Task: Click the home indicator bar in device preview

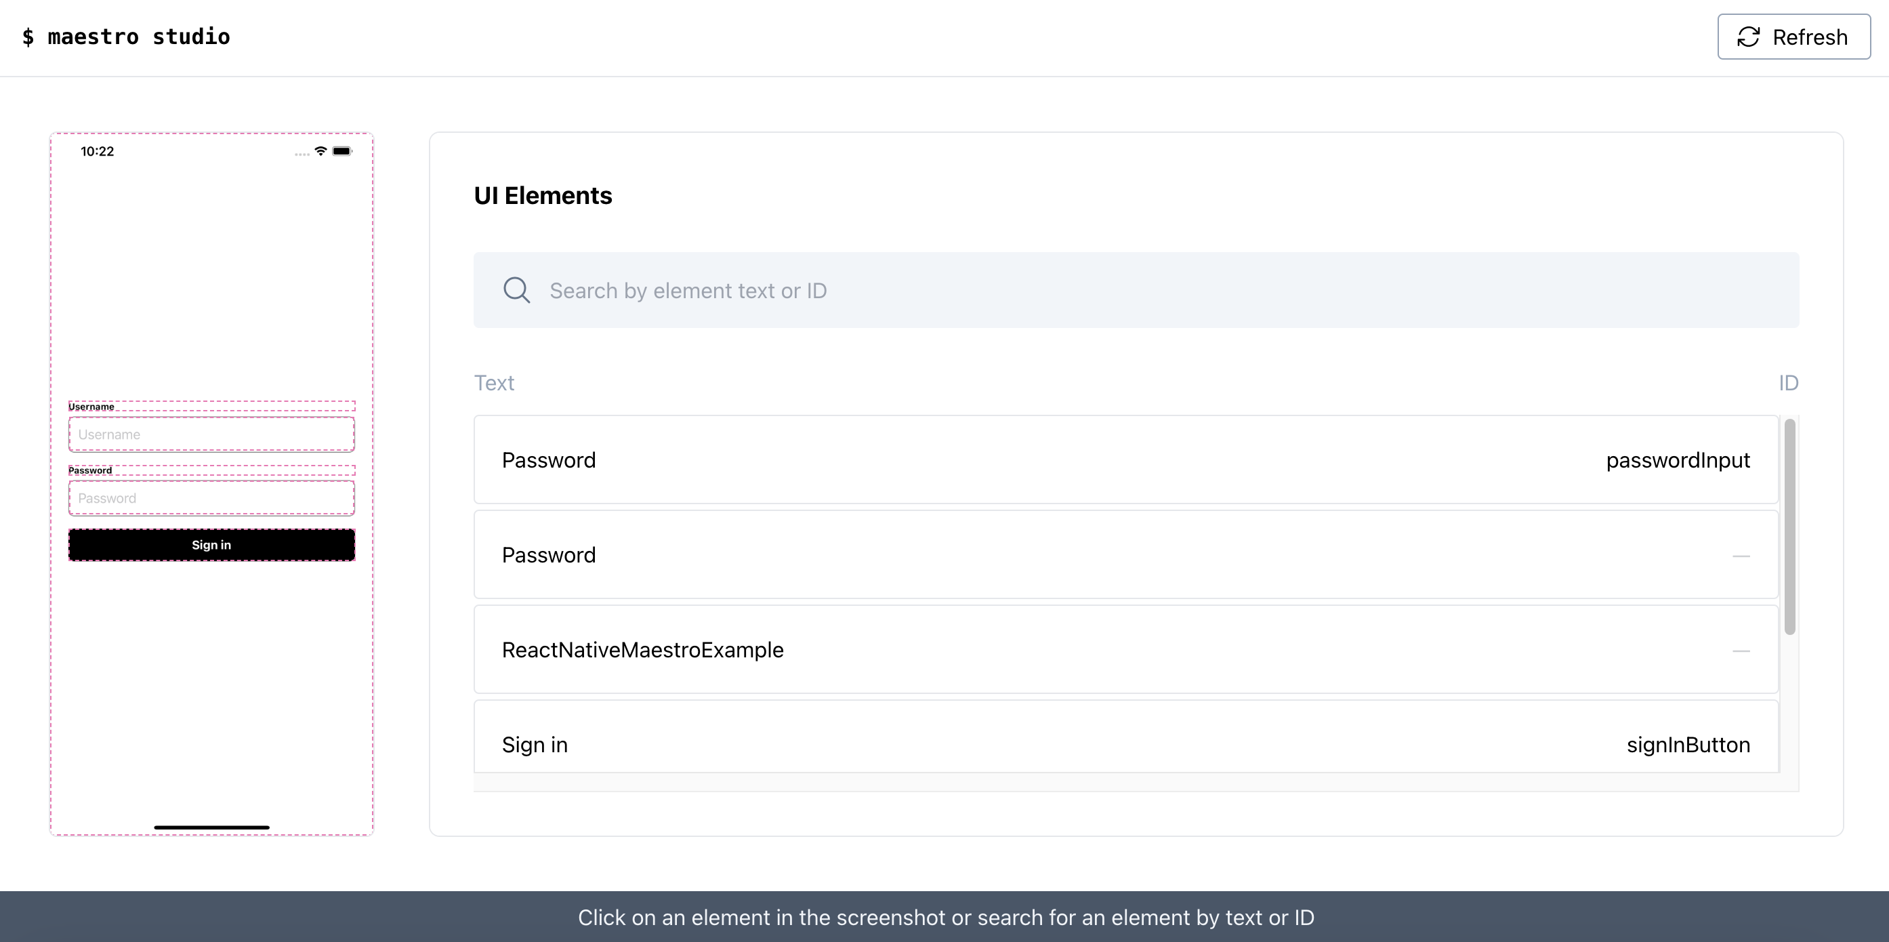Action: point(211,827)
